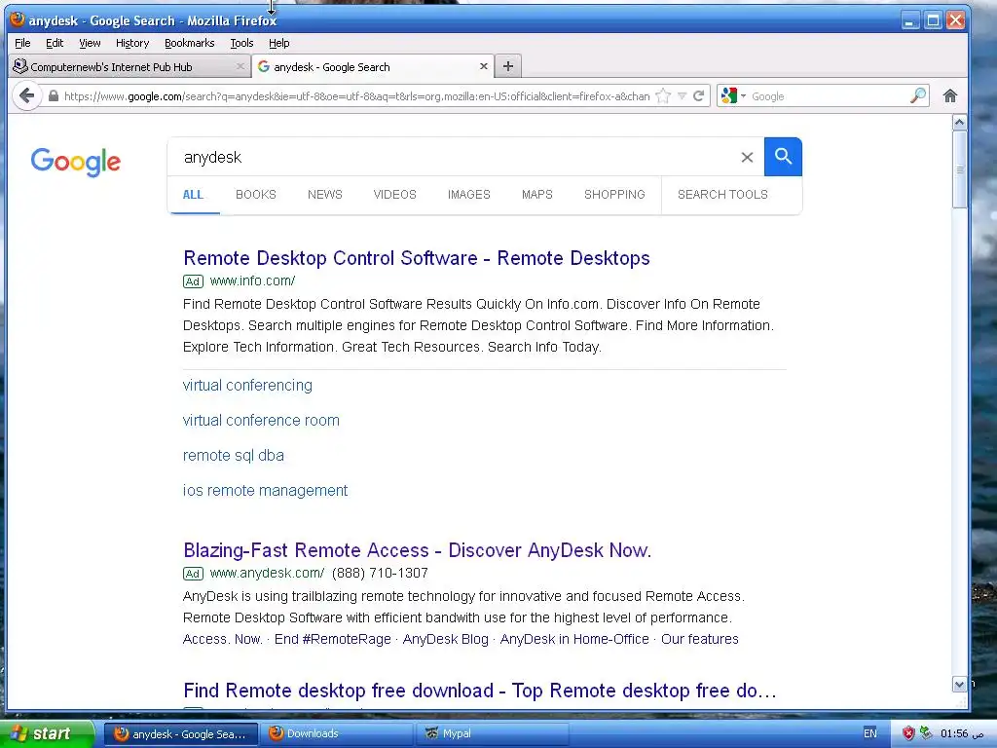Screen dimensions: 997x748
Task: Click the padlock site identity icon
Action: (54, 96)
